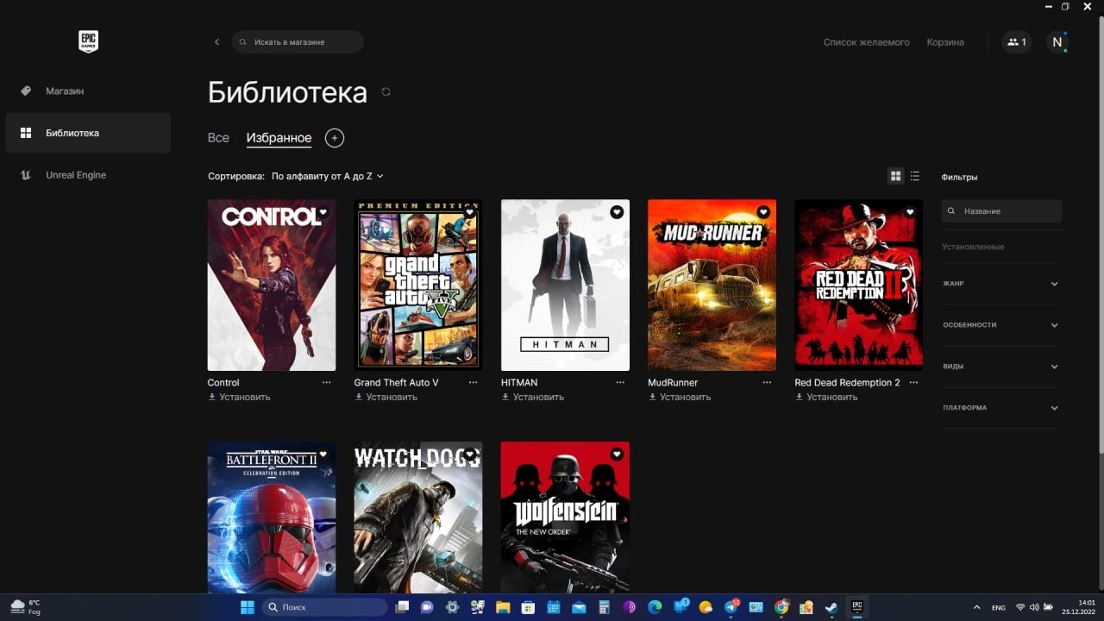
Task: Open the profile avatar N menu
Action: (x=1057, y=42)
